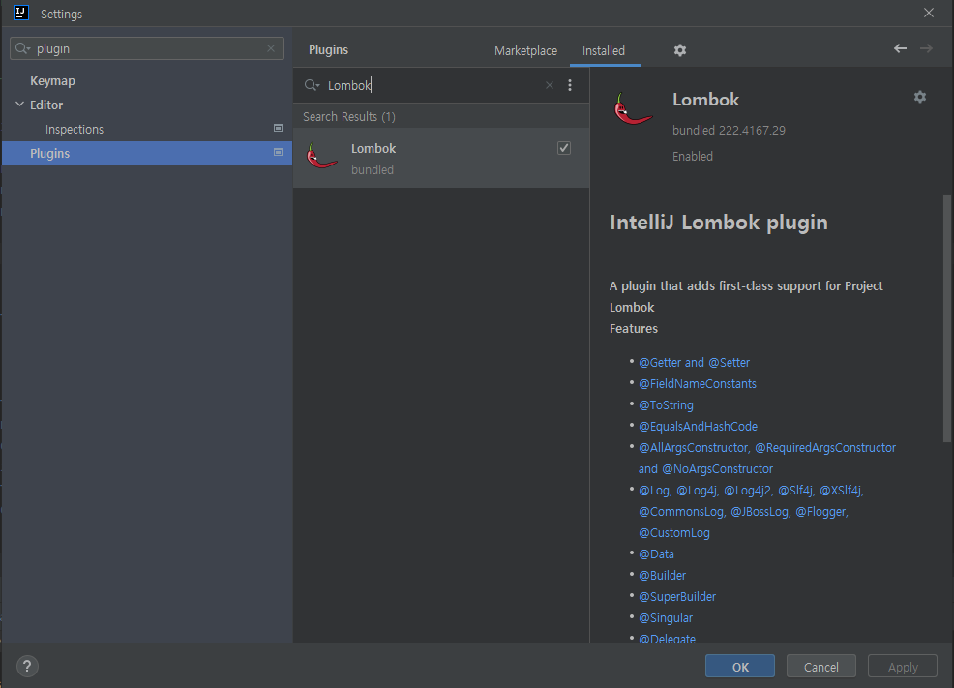Select the Editor settings category
This screenshot has height=688, width=954.
[x=46, y=105]
